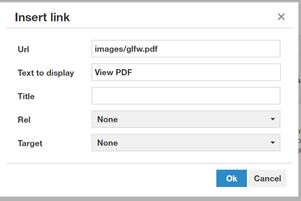Focus the Text to display field
Viewport: 301px width, 201px height.
point(186,72)
